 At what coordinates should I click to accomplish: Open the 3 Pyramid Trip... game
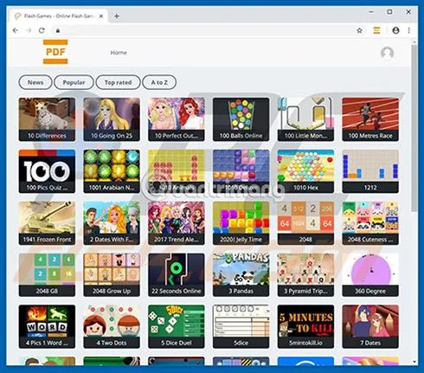pos(305,274)
